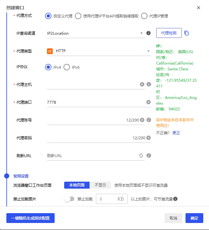
Task: Select 使用代理IP平台API提取链接提取 option
Action: [78, 16]
